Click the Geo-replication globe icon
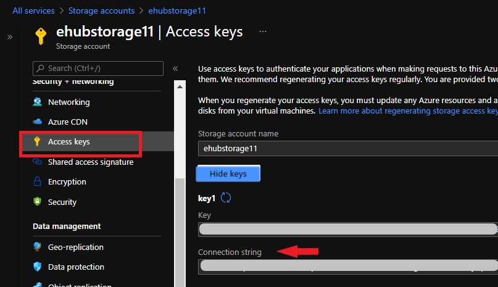 [37, 247]
